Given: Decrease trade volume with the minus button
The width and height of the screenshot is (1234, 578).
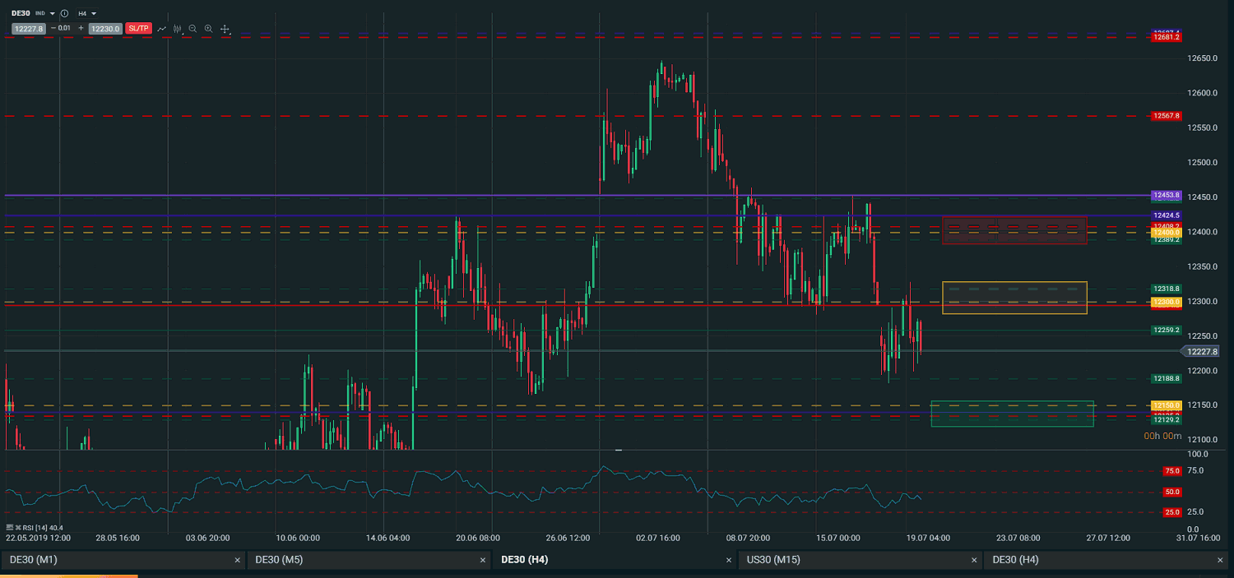Looking at the screenshot, I should (53, 29).
